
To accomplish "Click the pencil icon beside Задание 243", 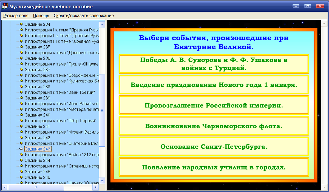I will click(x=21, y=149).
